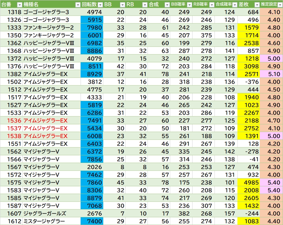Screen dimensions: 283x225
Task: Select the 8929 rotation count cell
Action: click(x=92, y=74)
